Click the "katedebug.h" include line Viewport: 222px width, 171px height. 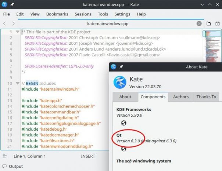point(44,129)
